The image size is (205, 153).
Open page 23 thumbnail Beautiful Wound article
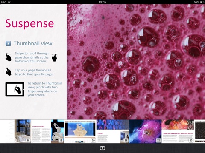(x=178, y=131)
